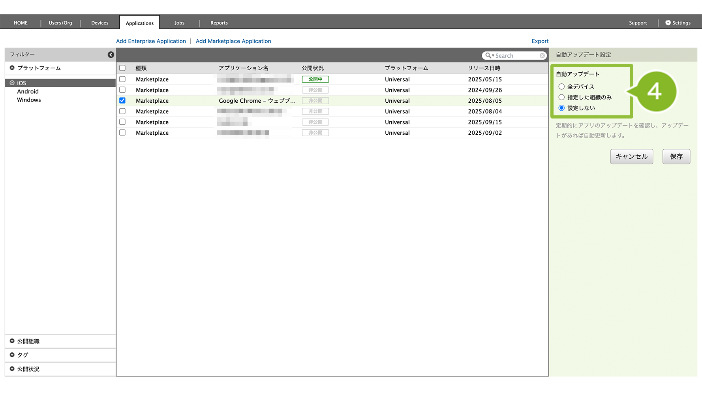Collapse the filter panel arrow icon
The image size is (702, 395).
[x=111, y=55]
